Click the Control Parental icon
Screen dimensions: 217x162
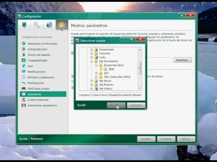click(24, 99)
